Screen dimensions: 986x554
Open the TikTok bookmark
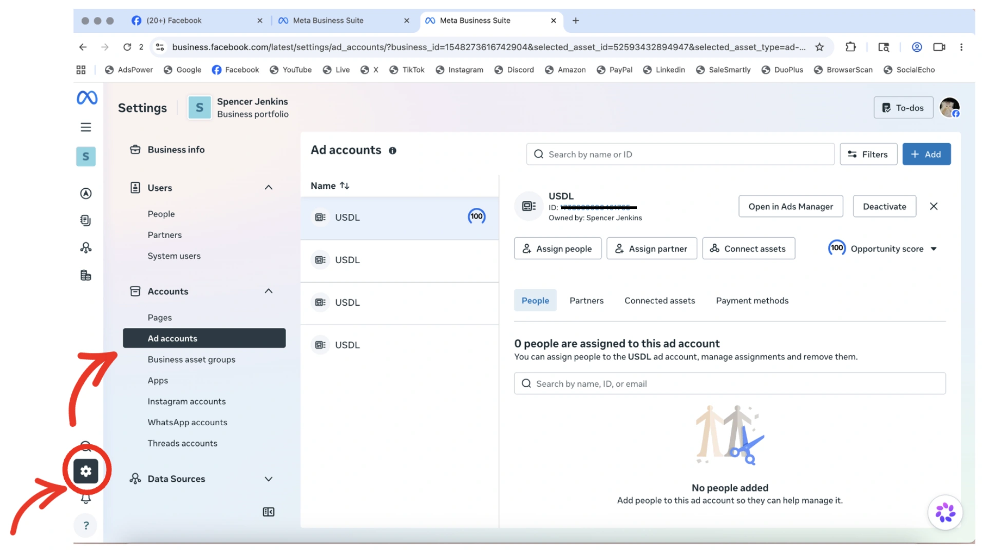point(407,70)
